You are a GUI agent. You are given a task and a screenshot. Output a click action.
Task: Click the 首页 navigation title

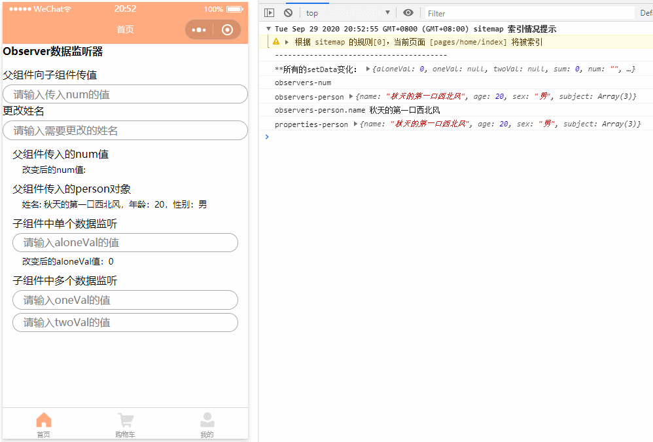126,29
